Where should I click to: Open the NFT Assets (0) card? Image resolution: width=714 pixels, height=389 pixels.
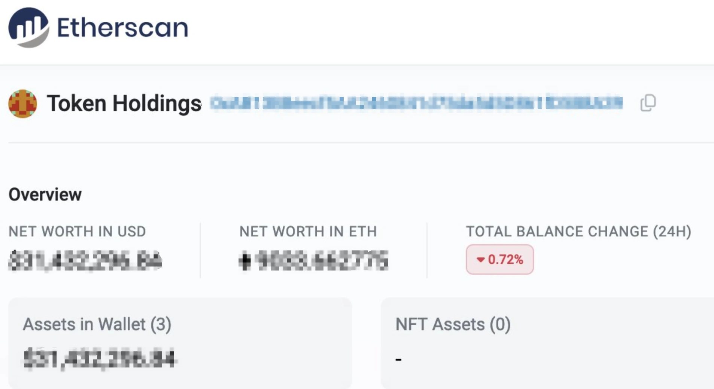point(547,343)
